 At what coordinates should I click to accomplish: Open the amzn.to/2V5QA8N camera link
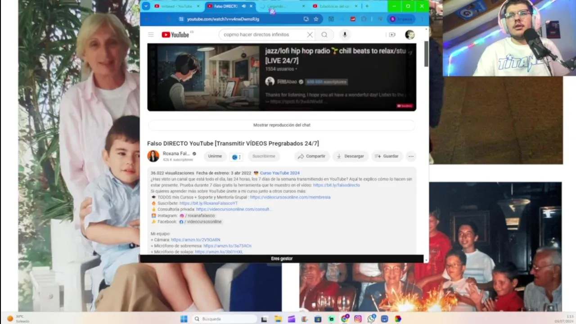[x=196, y=240]
